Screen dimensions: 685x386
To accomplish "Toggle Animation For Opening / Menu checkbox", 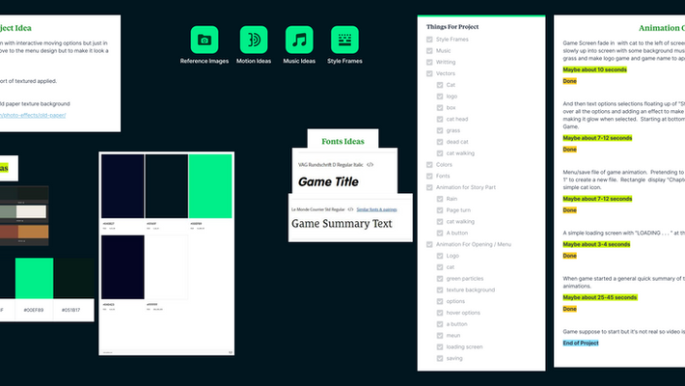I will 429,244.
